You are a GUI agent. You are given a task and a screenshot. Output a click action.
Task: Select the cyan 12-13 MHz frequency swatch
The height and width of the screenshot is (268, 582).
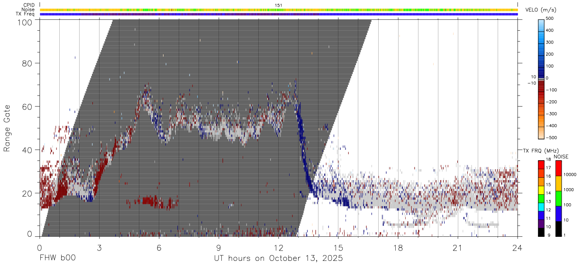[x=541, y=206]
